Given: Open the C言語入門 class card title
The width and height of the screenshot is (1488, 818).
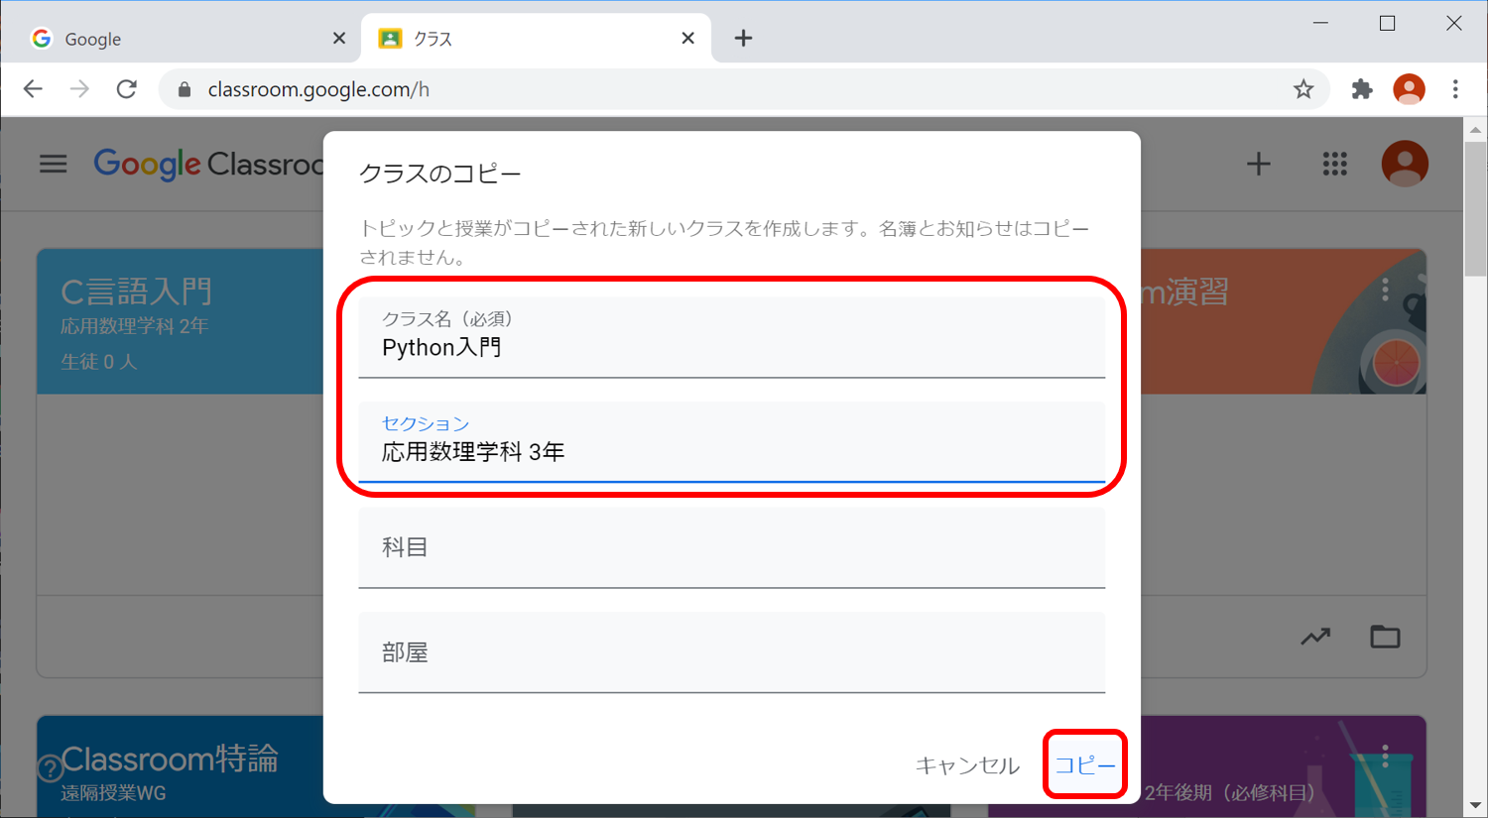Looking at the screenshot, I should pos(136,292).
